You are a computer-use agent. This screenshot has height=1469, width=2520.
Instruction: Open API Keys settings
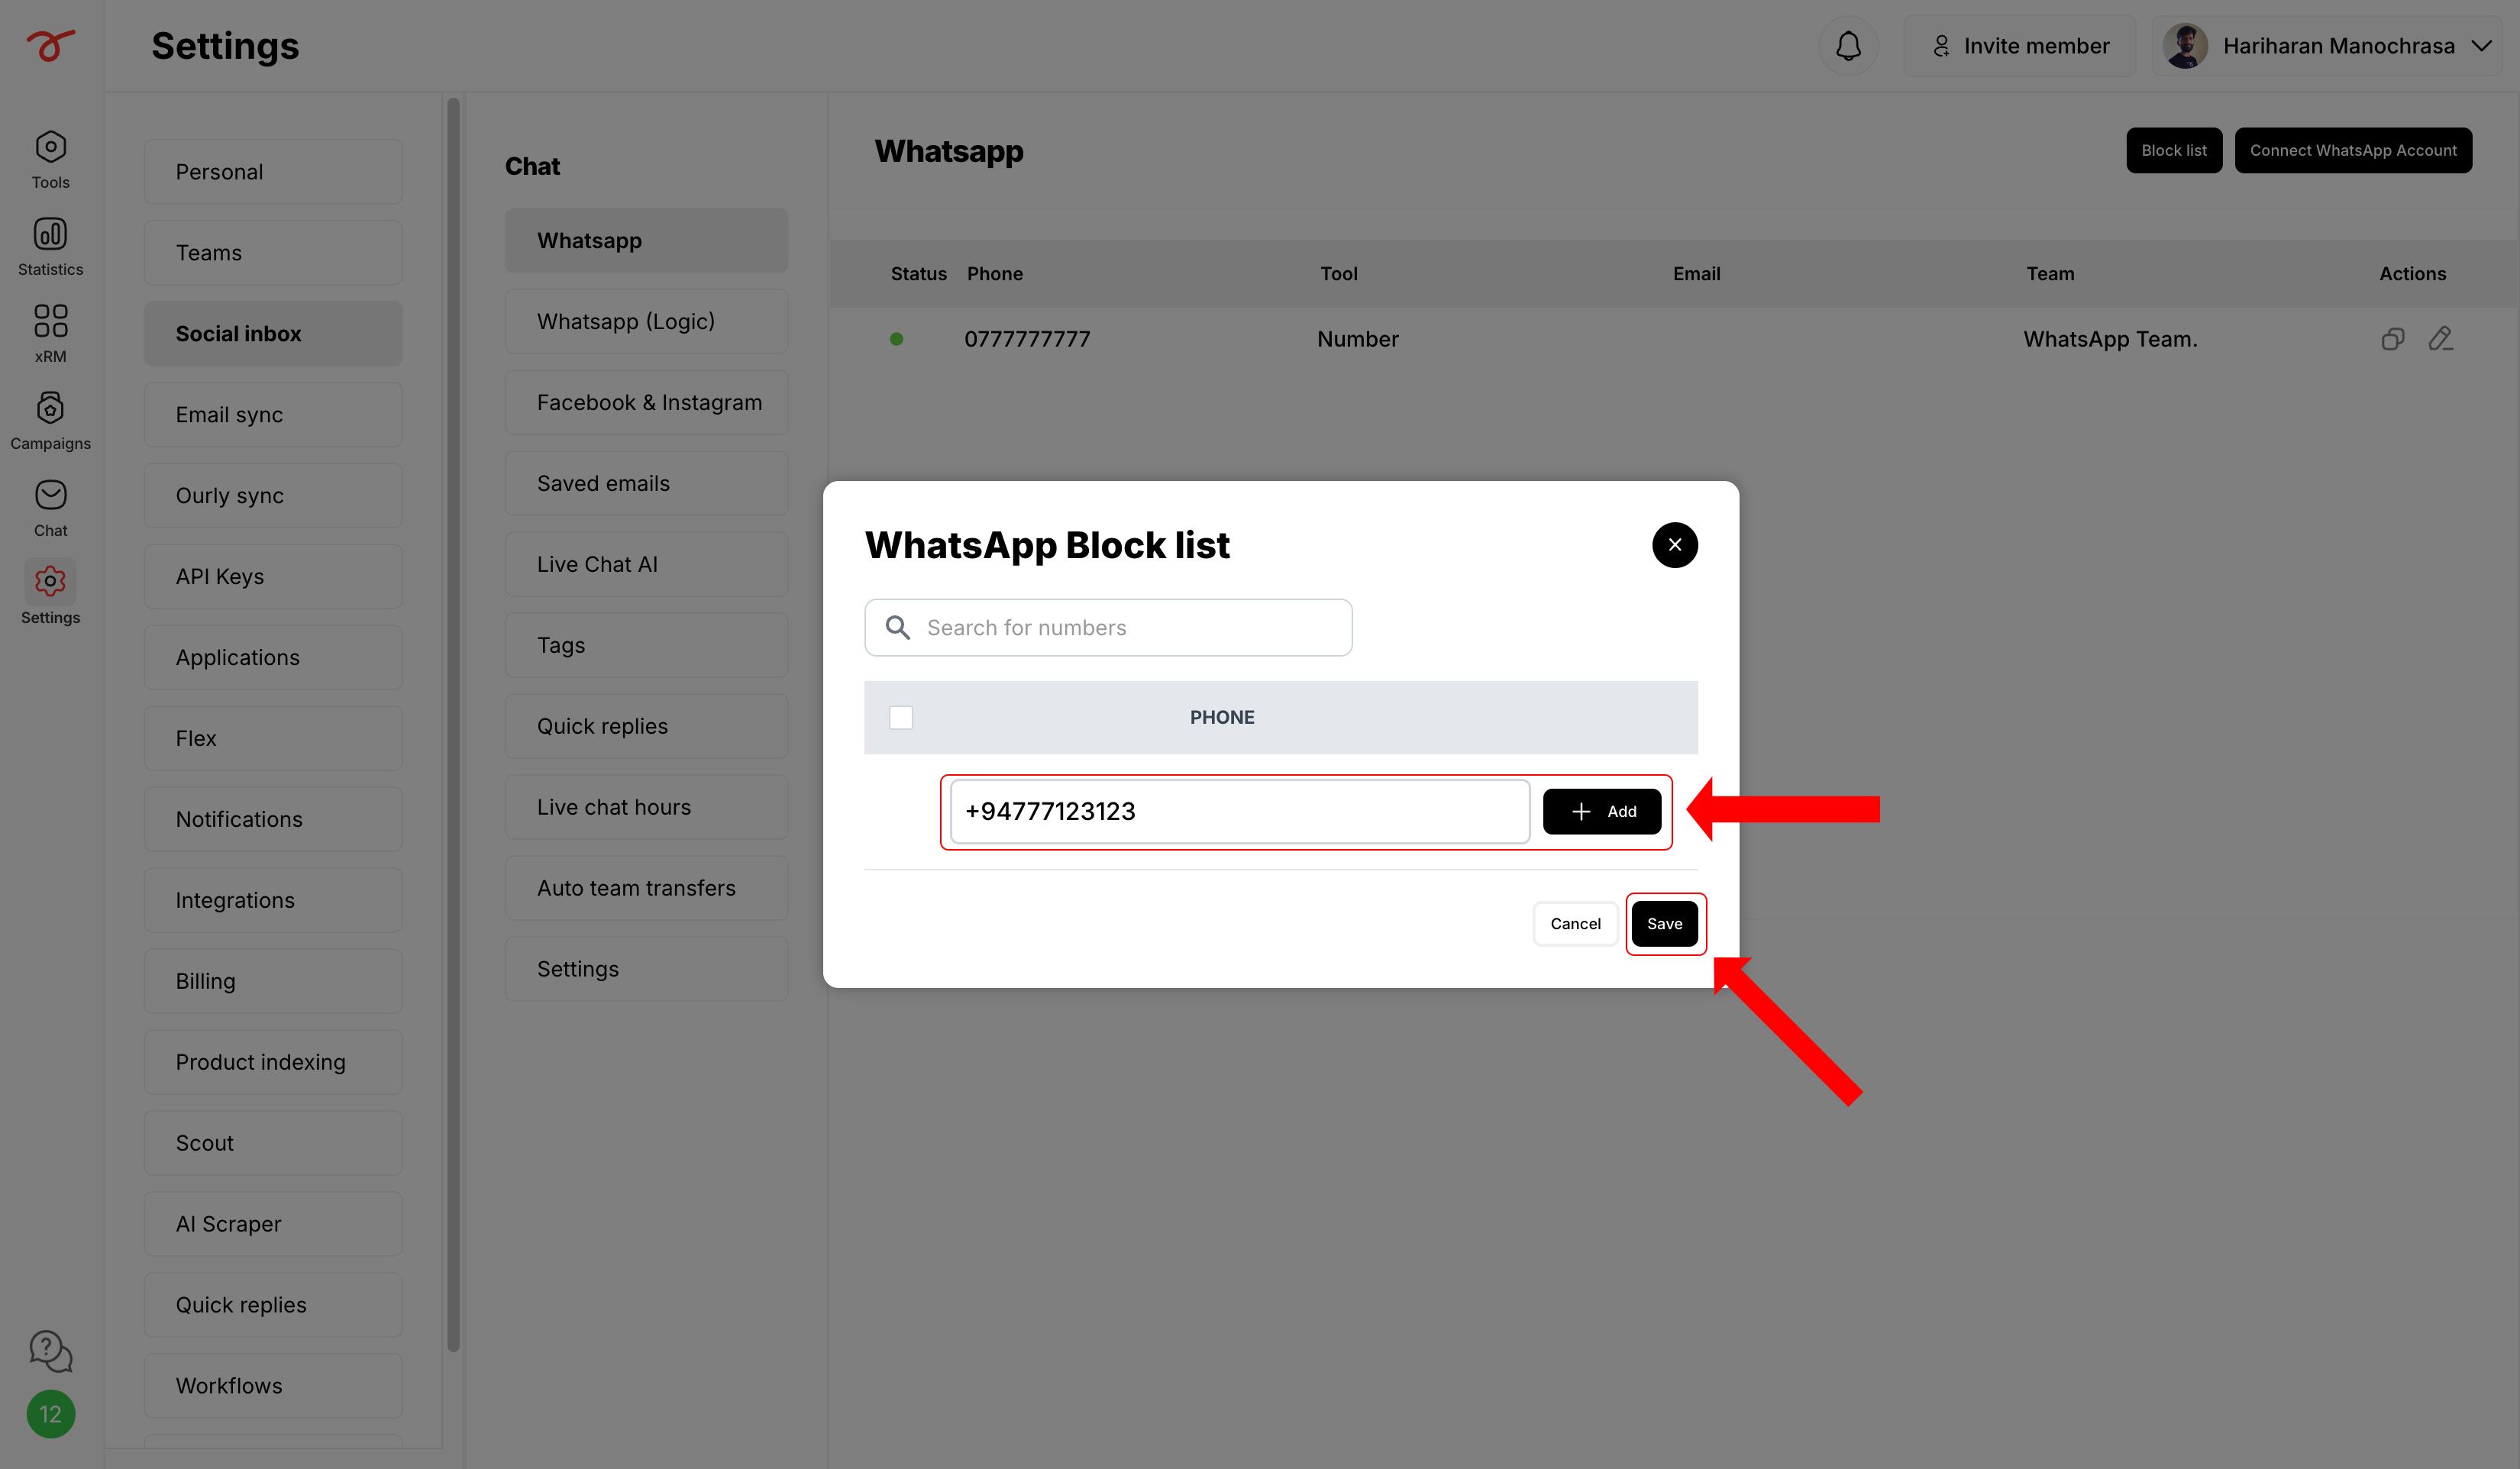point(273,577)
